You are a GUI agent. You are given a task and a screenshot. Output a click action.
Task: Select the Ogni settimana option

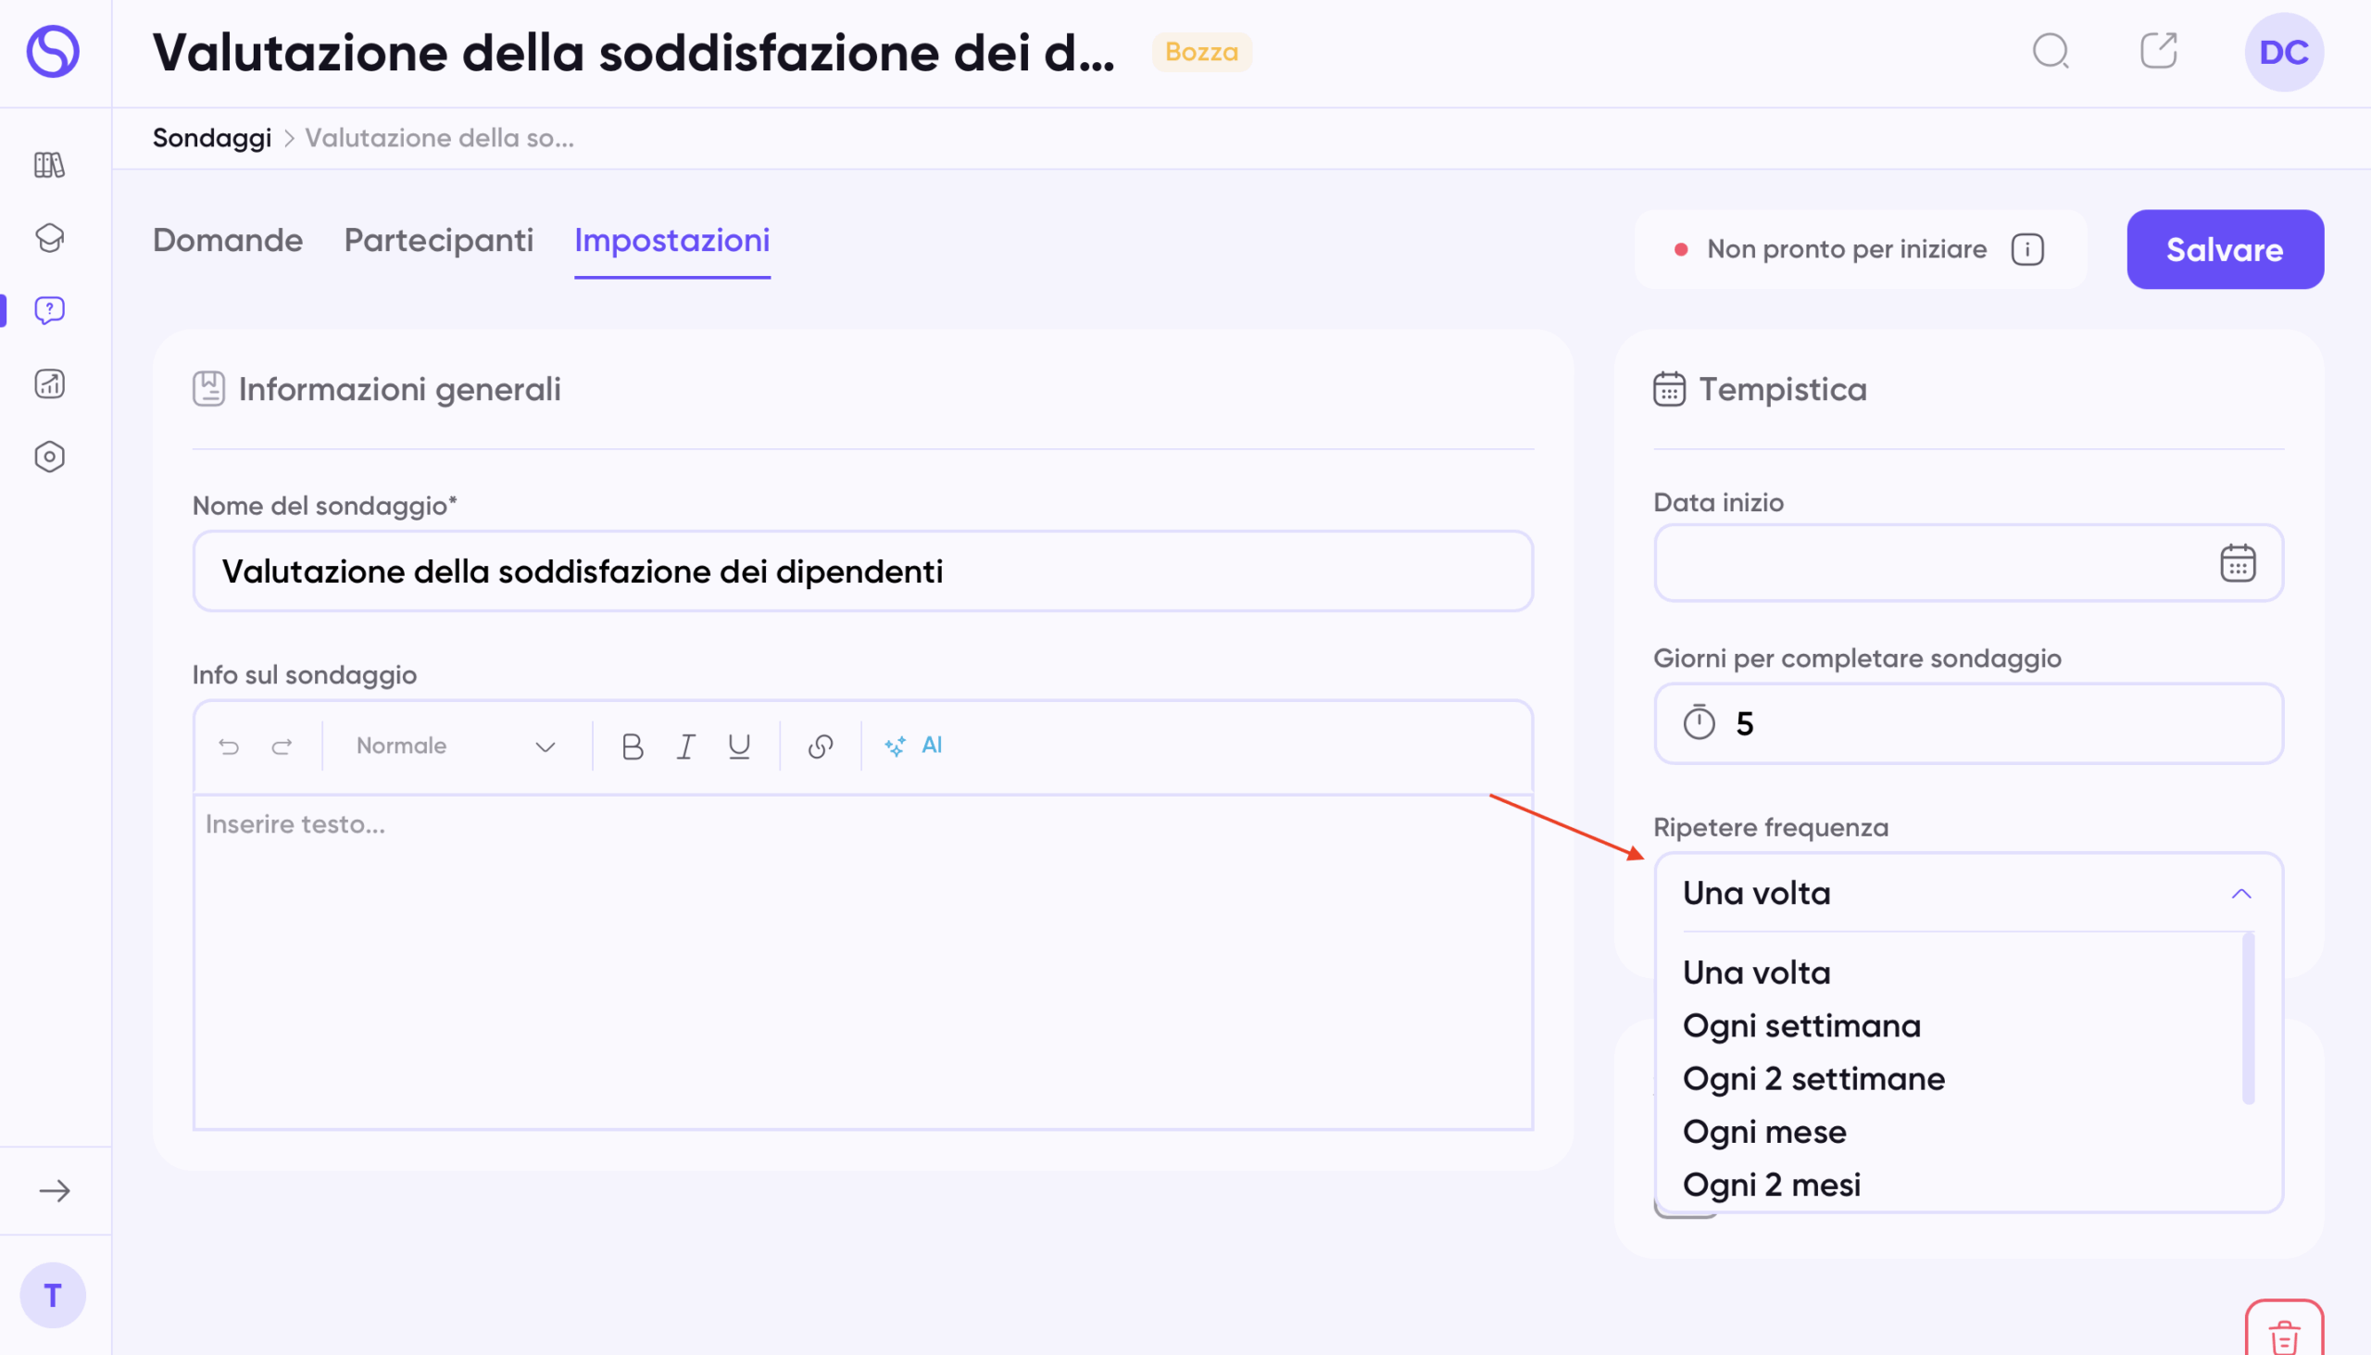1800,1025
